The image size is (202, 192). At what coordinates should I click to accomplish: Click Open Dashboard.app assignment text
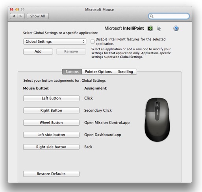click(103, 135)
